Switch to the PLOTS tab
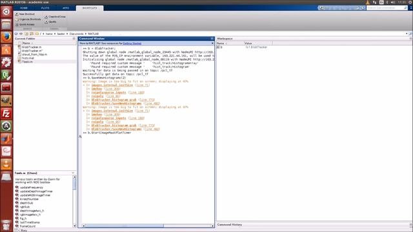The height and width of the screenshot is (232, 413). click(x=45, y=8)
